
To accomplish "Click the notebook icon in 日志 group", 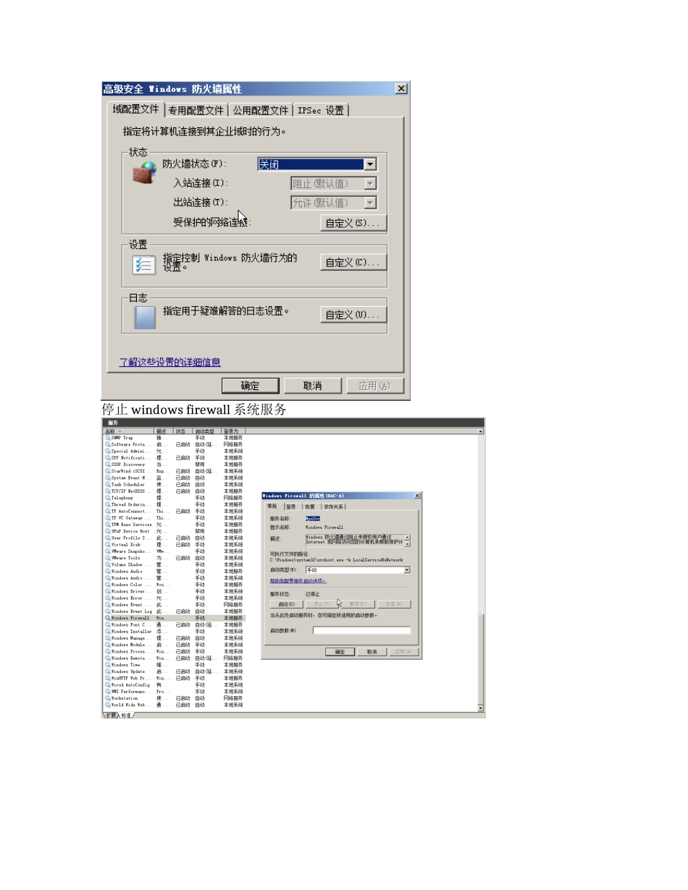I will point(145,317).
